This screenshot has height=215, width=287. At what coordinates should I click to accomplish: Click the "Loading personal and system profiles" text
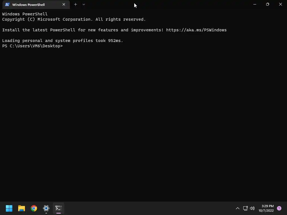tap(48, 41)
